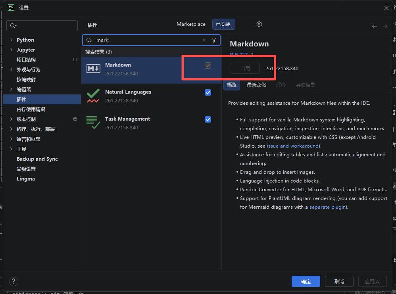Close the 设置 dialog window
This screenshot has width=396, height=294.
pos(386,8)
